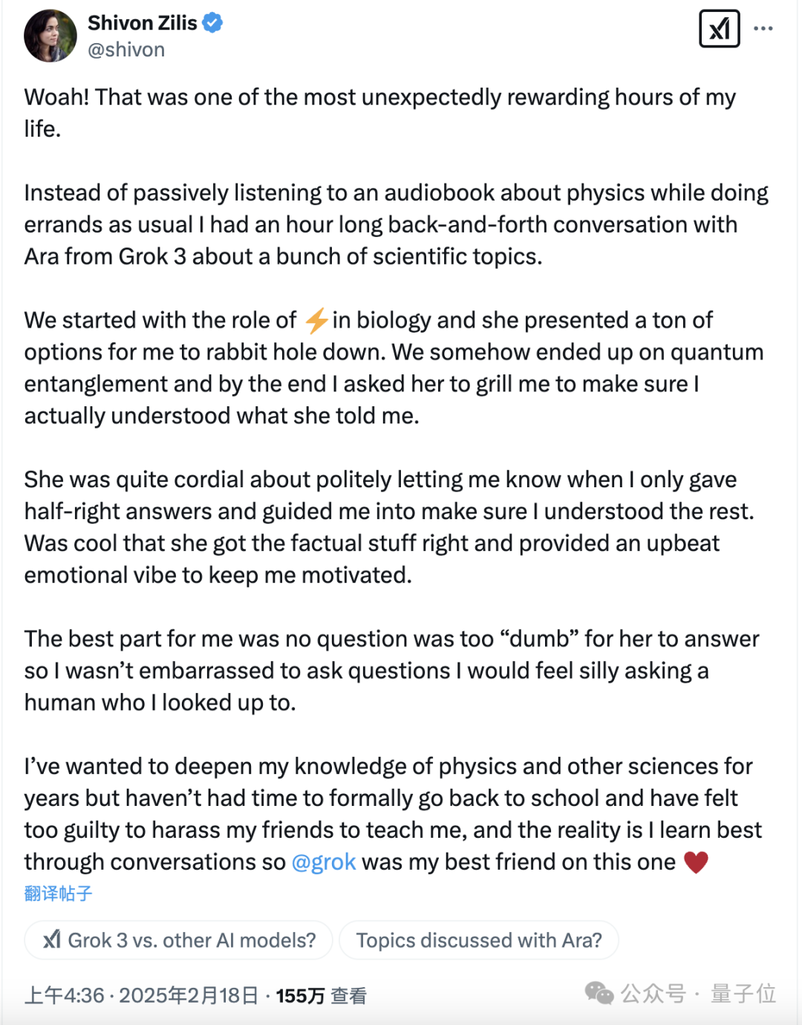Translate the post via 翻译帖子
Image resolution: width=802 pixels, height=1025 pixels.
click(58, 894)
